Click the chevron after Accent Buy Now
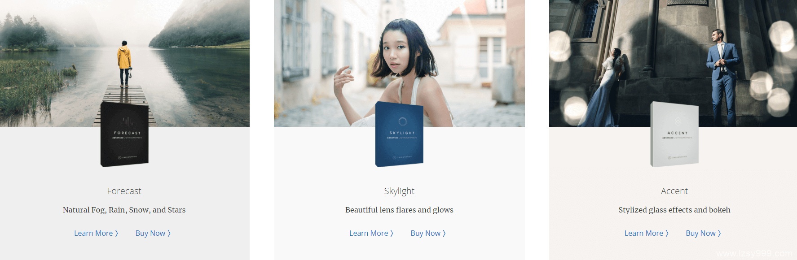 click(719, 233)
